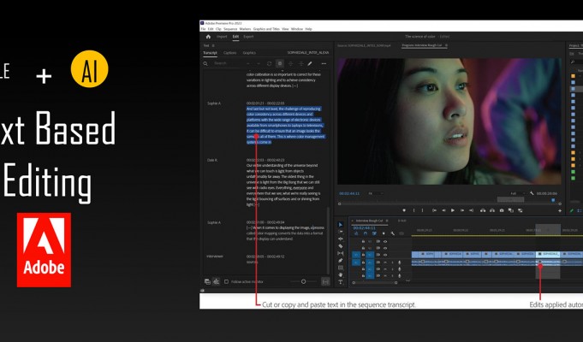The width and height of the screenshot is (583, 342).
Task: Toggle the Add Markers timeline button
Action: (x=384, y=233)
